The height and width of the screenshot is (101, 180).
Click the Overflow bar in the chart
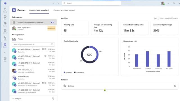click(147, 59)
